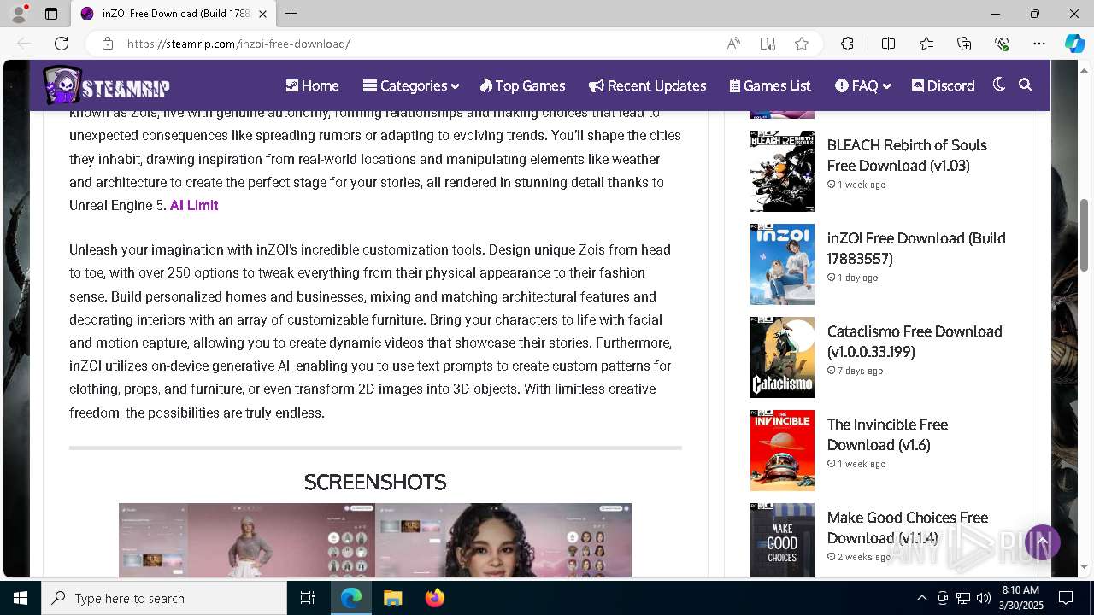Image resolution: width=1094 pixels, height=615 pixels.
Task: Follow the AI Limit hyperlink
Action: [x=194, y=205]
